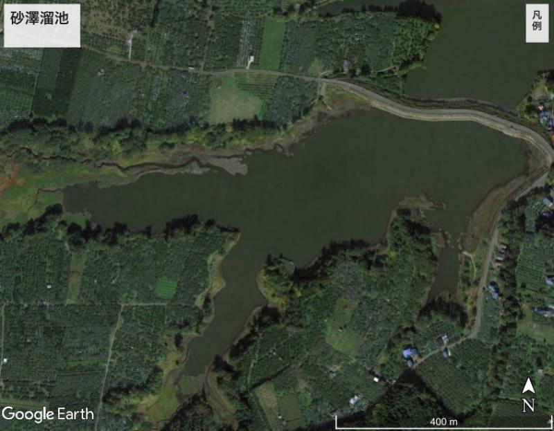Click the pale grass clearing north of the pond
Viewport: 554px width, 431px height.
pos(233,99)
